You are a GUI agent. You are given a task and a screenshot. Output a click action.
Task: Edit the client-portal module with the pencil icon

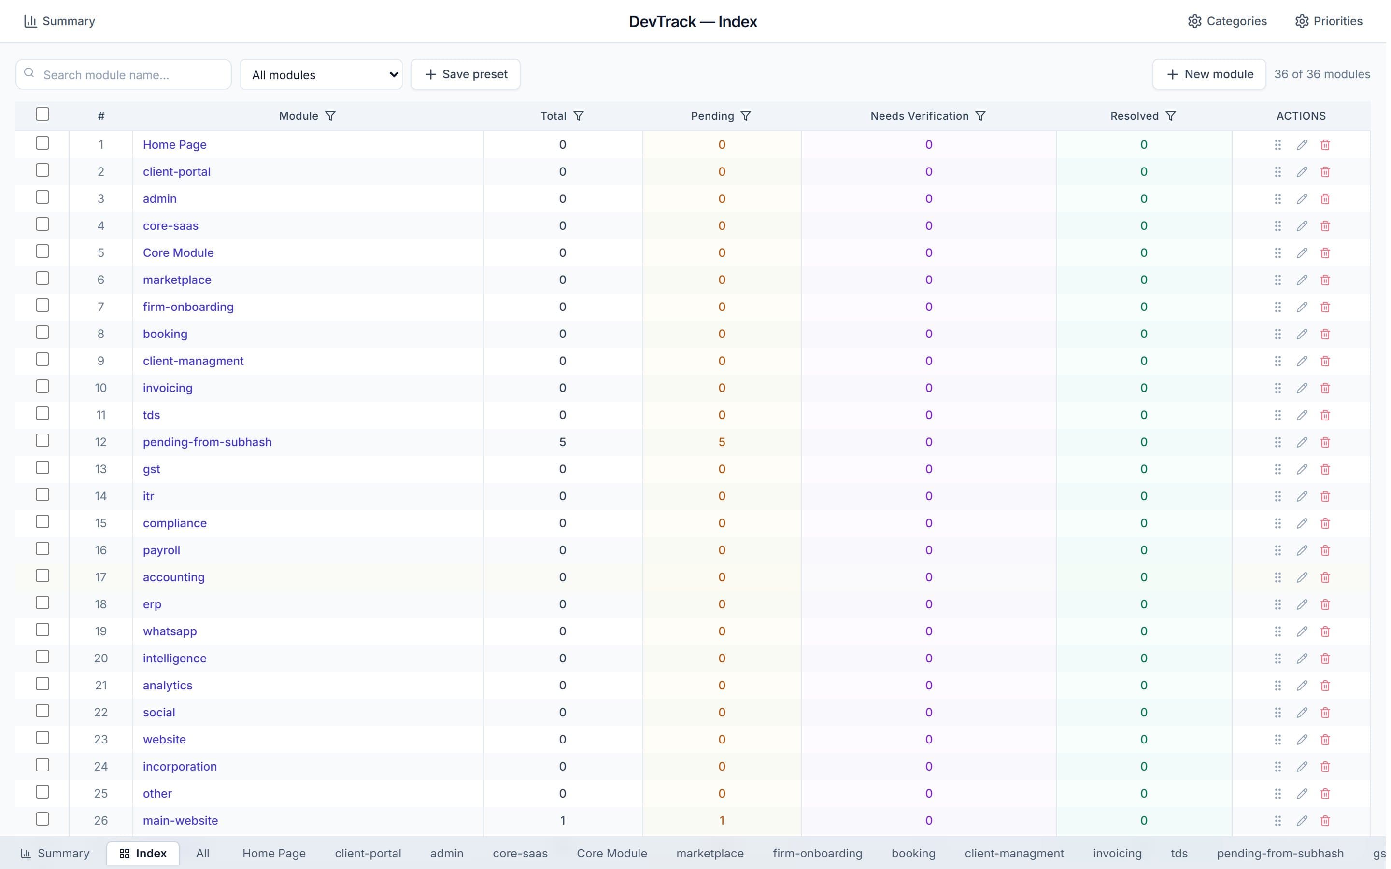click(x=1301, y=172)
